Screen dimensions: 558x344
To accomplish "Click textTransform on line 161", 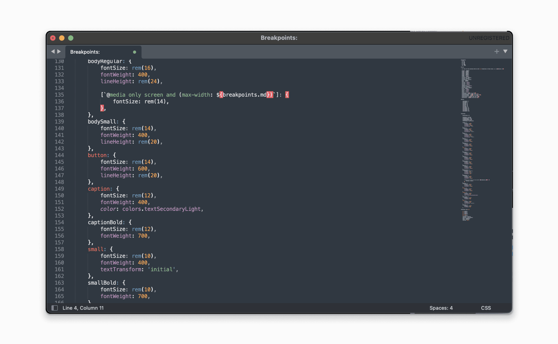I will click(121, 269).
